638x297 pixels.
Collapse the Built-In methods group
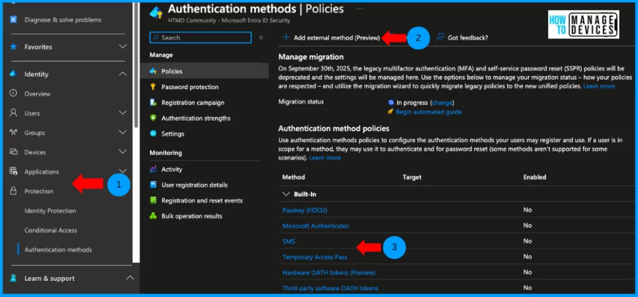(285, 194)
